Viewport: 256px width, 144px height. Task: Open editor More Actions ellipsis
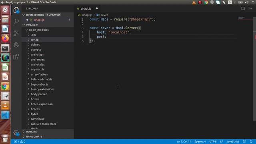(250, 8)
